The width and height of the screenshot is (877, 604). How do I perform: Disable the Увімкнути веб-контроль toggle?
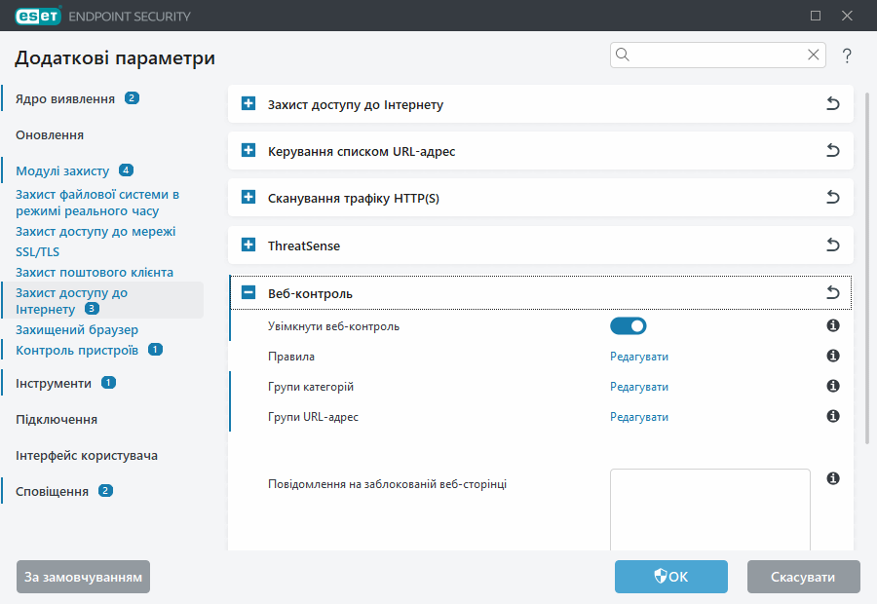629,326
